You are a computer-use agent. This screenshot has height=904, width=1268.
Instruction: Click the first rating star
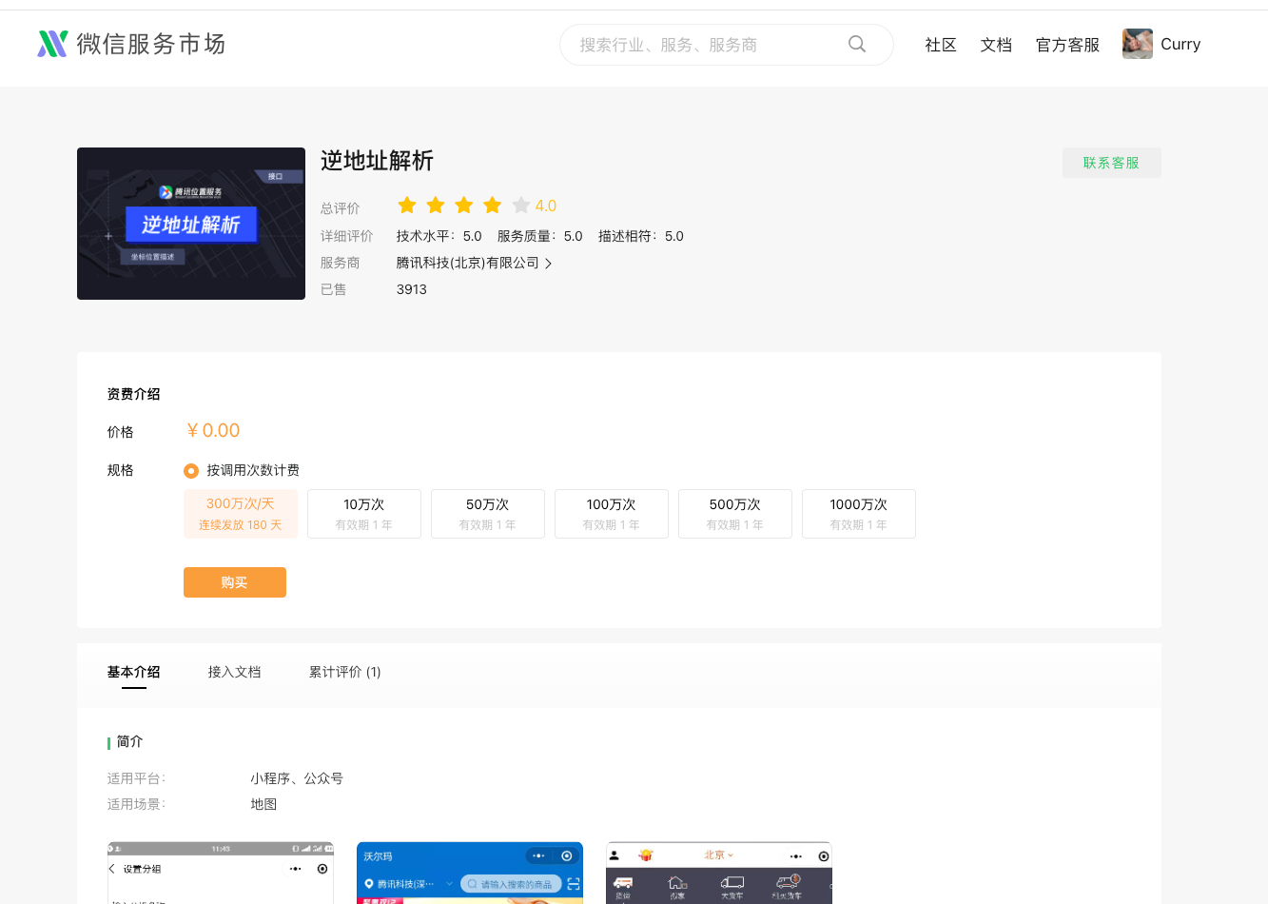407,206
